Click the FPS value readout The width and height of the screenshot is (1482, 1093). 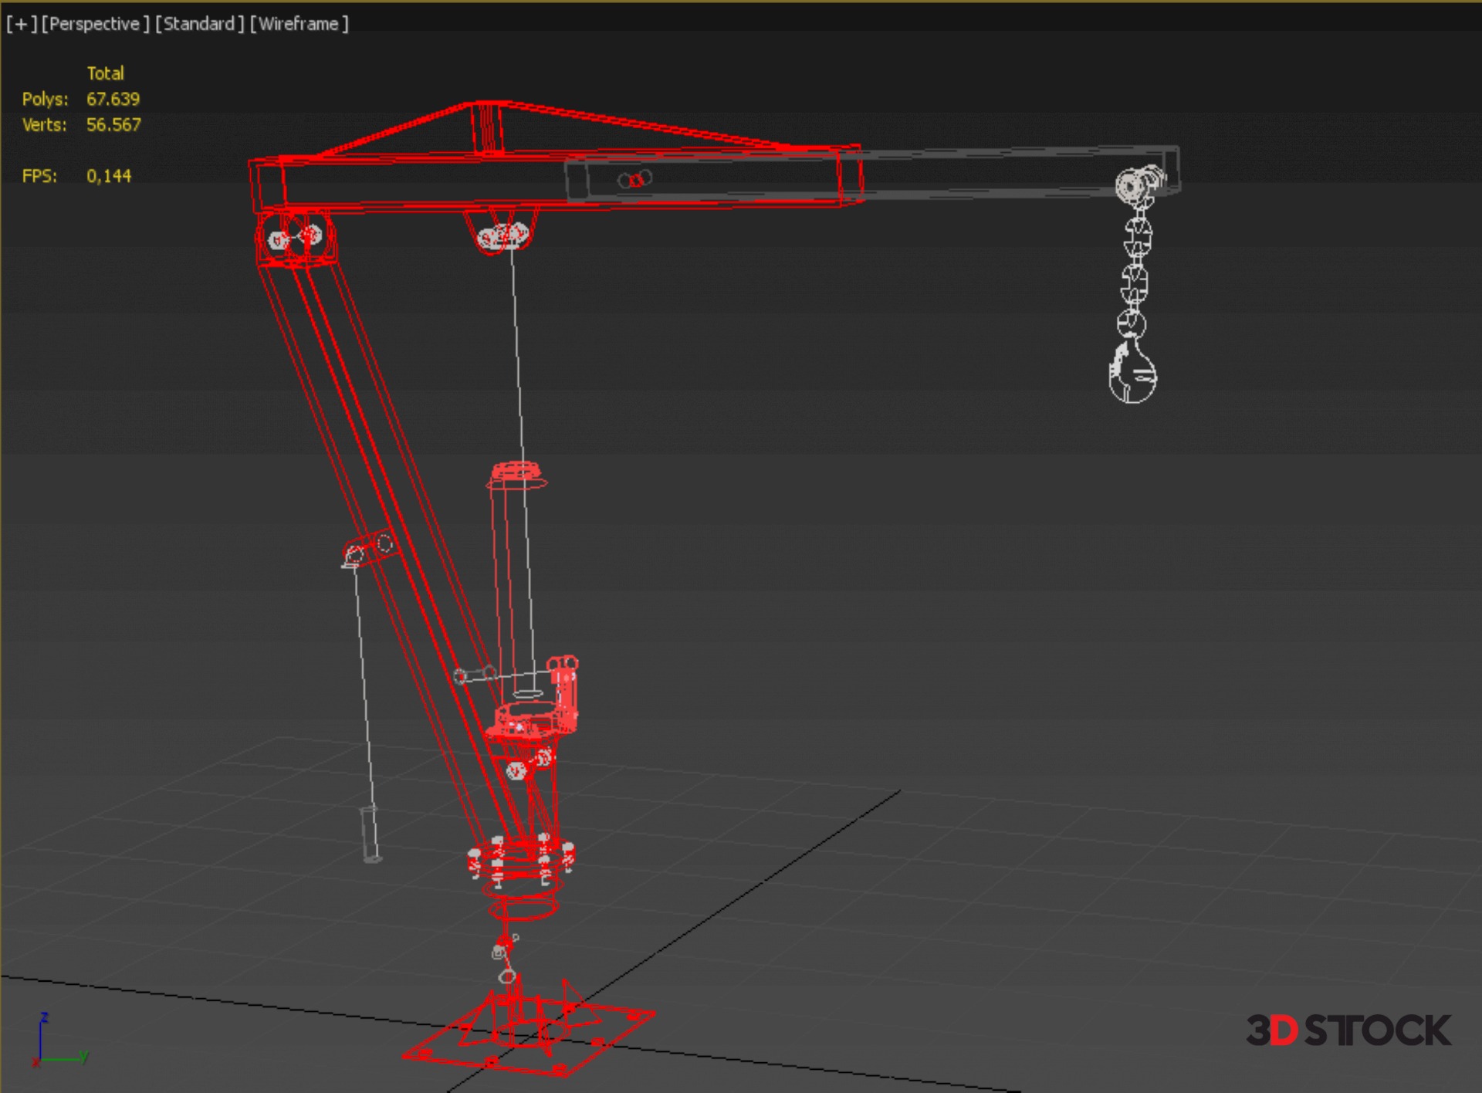108,176
